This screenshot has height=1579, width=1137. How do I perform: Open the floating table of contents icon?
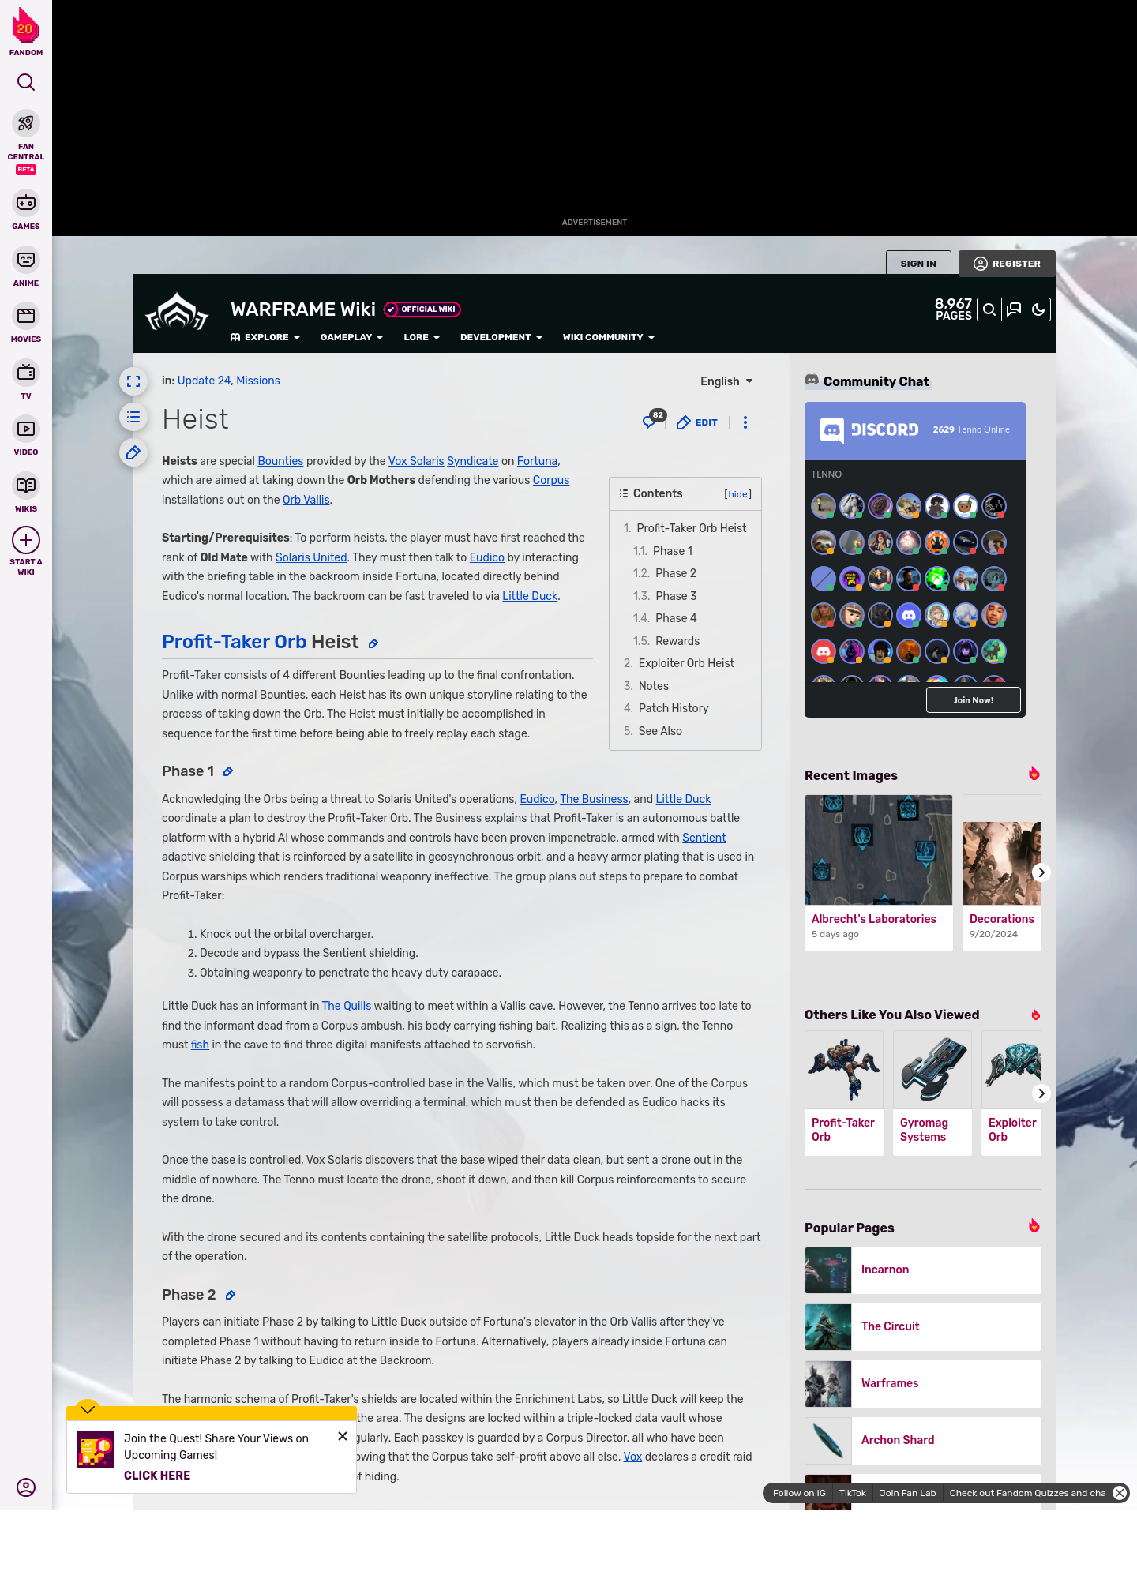133,417
